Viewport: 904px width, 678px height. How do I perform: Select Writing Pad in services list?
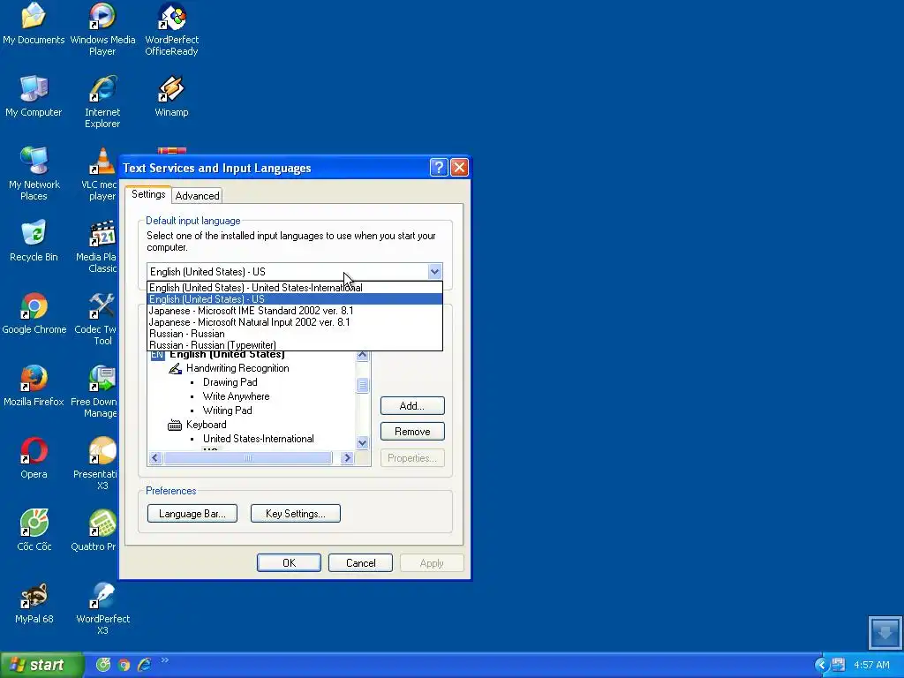point(227,410)
